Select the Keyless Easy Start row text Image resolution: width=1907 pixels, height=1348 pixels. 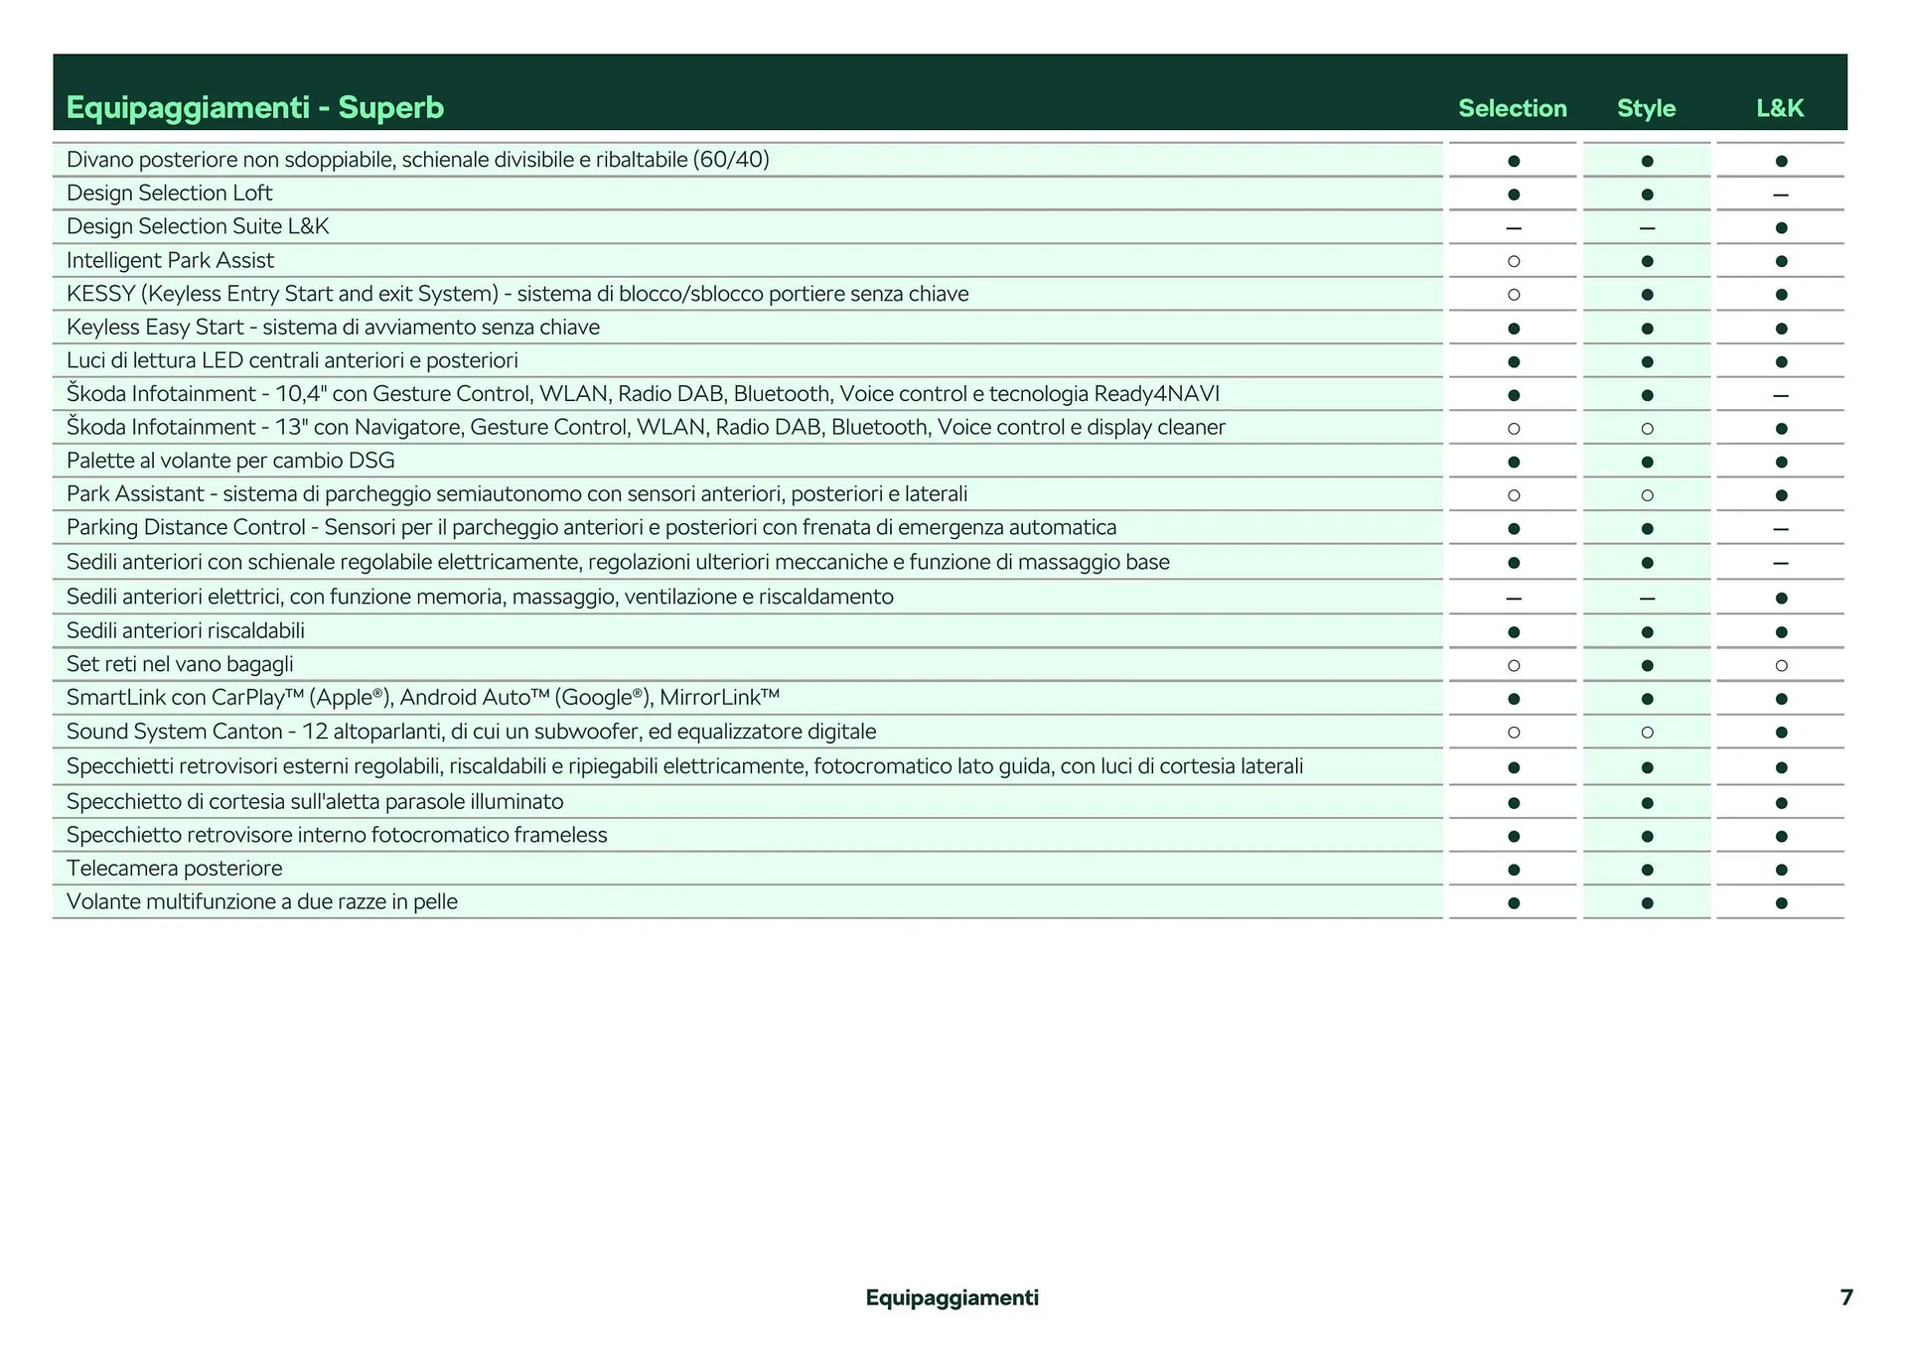coord(333,328)
